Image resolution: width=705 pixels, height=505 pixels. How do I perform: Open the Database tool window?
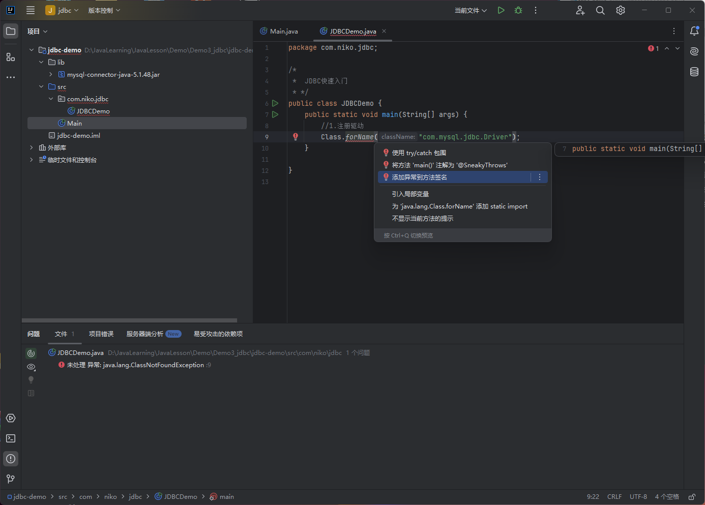point(694,72)
